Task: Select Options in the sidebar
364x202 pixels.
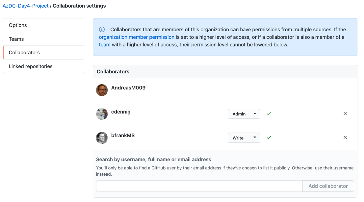Action: click(17, 25)
